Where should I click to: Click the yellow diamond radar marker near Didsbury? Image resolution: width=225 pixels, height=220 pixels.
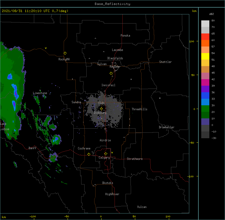(x=101, y=109)
